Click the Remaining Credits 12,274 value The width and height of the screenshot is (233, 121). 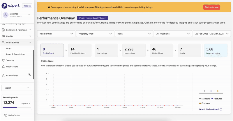[x=9, y=103]
